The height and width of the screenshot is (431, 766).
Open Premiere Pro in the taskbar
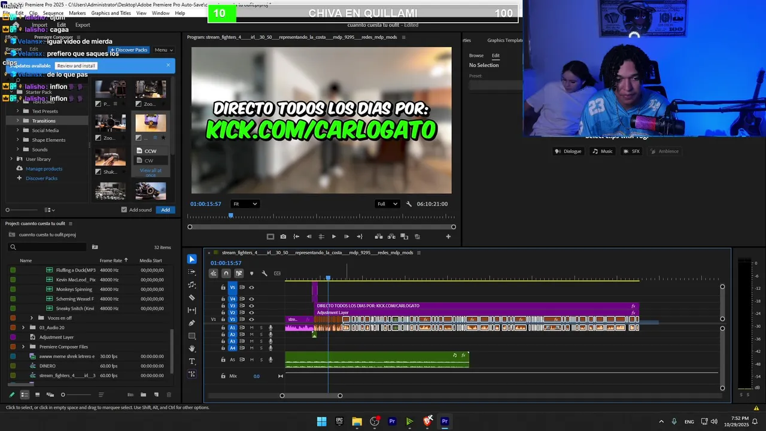pos(445,421)
